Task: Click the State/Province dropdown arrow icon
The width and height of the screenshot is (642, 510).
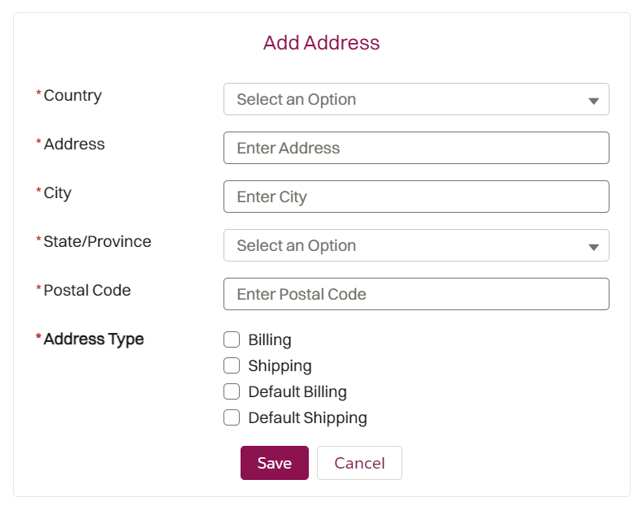Action: 593,247
